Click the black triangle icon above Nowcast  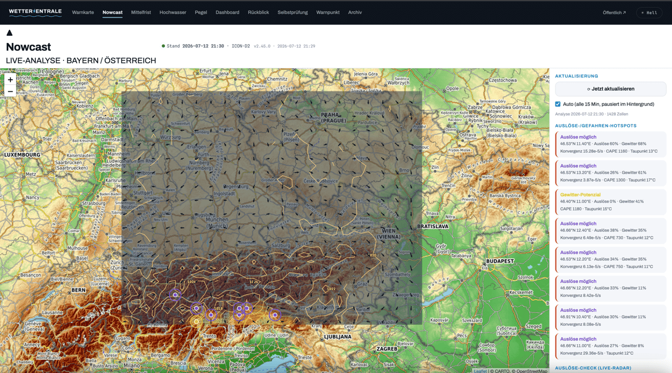9,33
